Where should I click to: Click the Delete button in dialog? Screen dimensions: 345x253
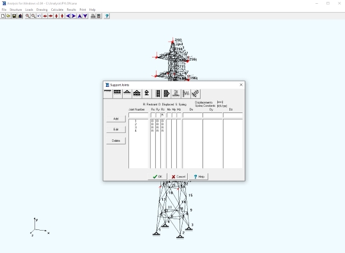tap(116, 141)
